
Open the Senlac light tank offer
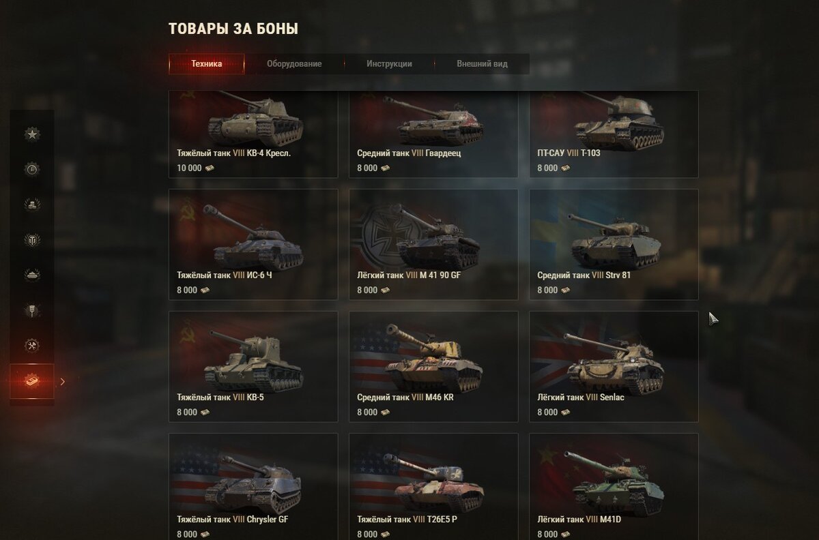pyautogui.click(x=614, y=367)
